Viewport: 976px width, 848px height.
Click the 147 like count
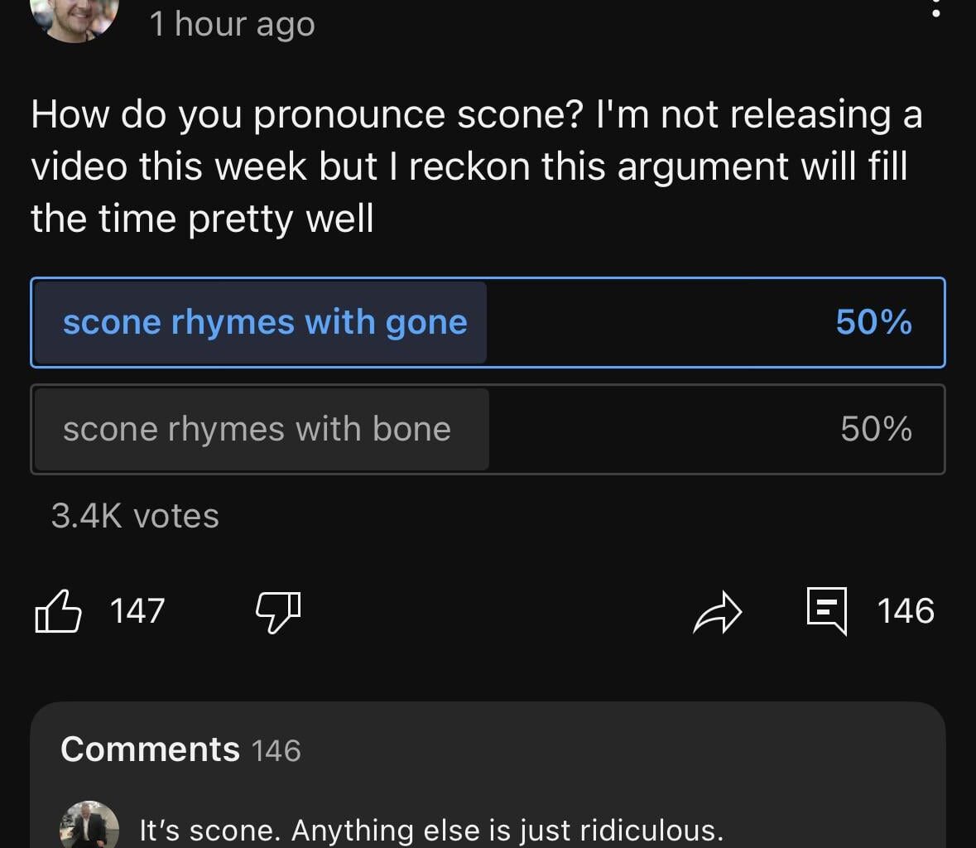[137, 611]
